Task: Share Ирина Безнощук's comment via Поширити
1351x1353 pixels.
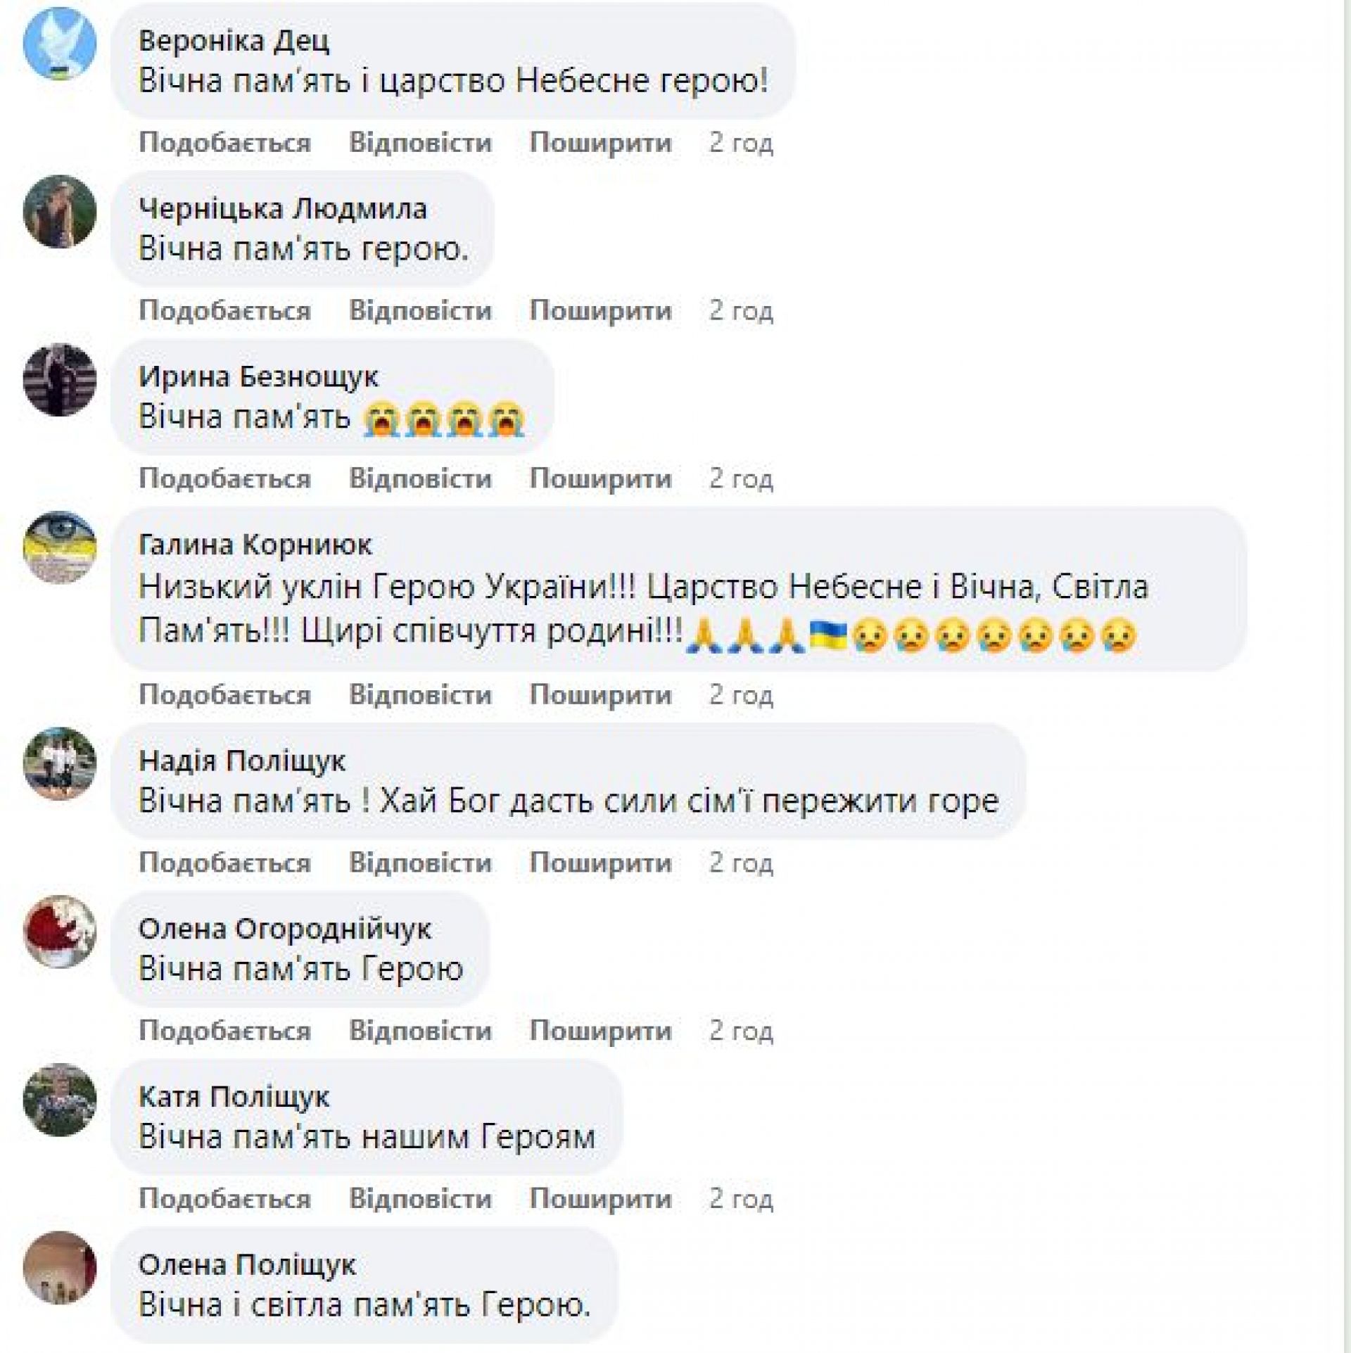Action: point(600,479)
